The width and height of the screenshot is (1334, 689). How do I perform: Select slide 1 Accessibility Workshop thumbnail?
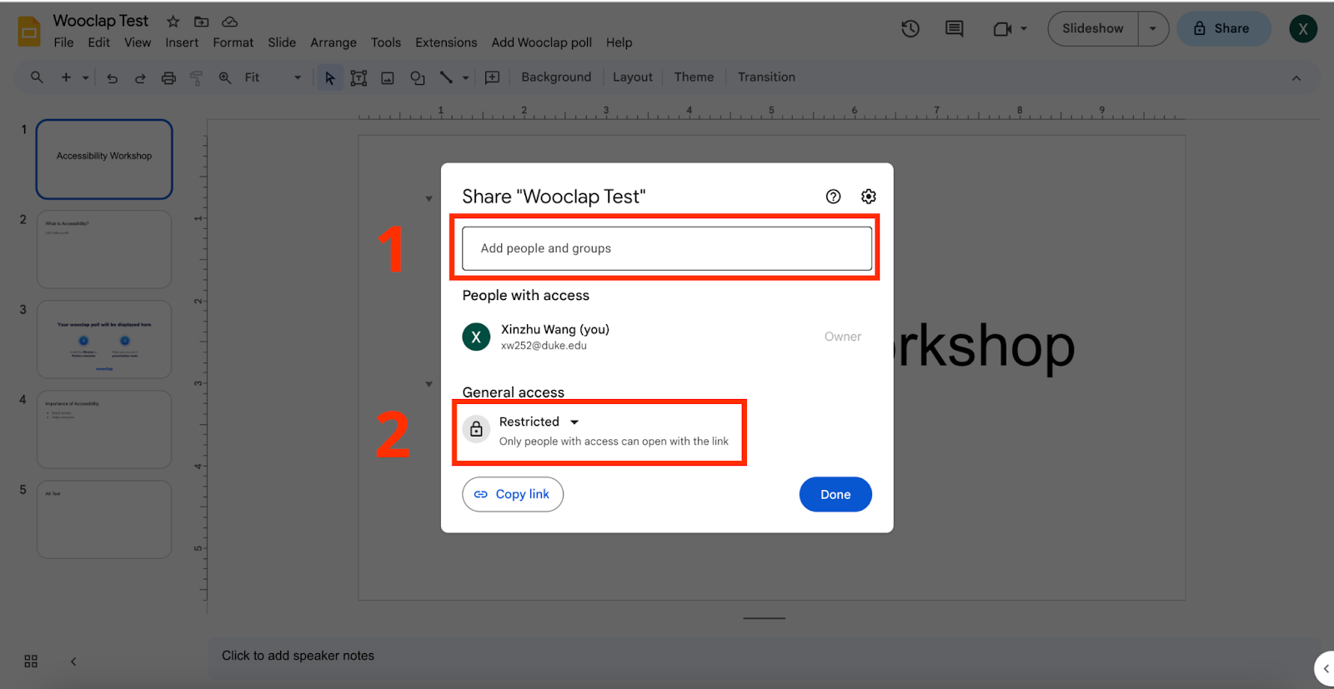(104, 159)
